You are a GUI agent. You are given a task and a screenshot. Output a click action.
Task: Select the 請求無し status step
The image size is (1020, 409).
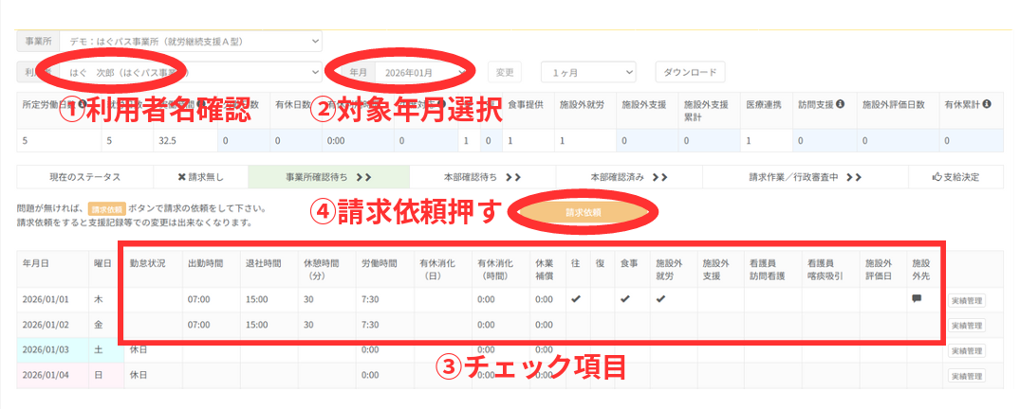200,177
